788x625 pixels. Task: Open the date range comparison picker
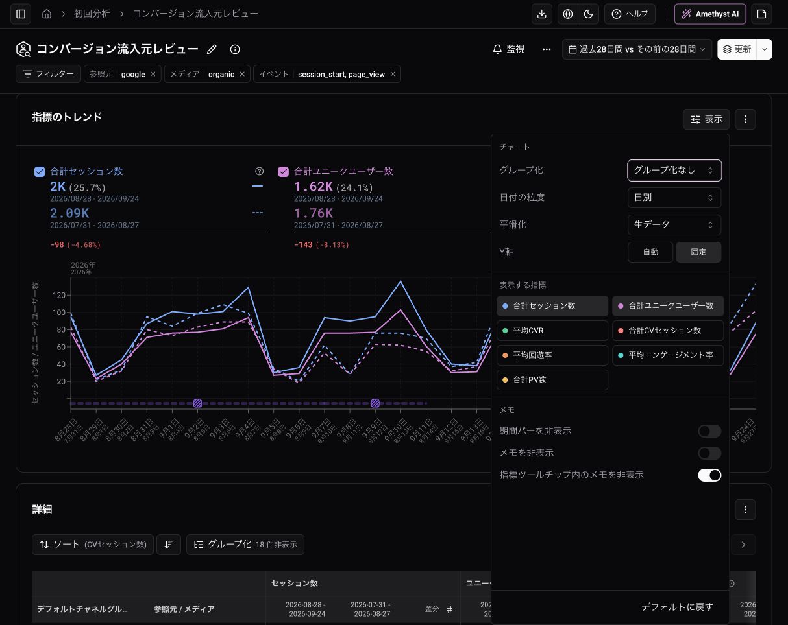pyautogui.click(x=637, y=49)
